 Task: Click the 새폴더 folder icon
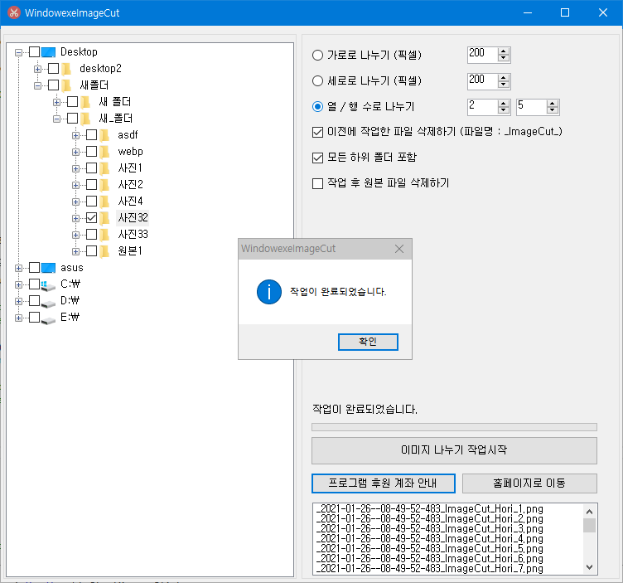tap(67, 85)
